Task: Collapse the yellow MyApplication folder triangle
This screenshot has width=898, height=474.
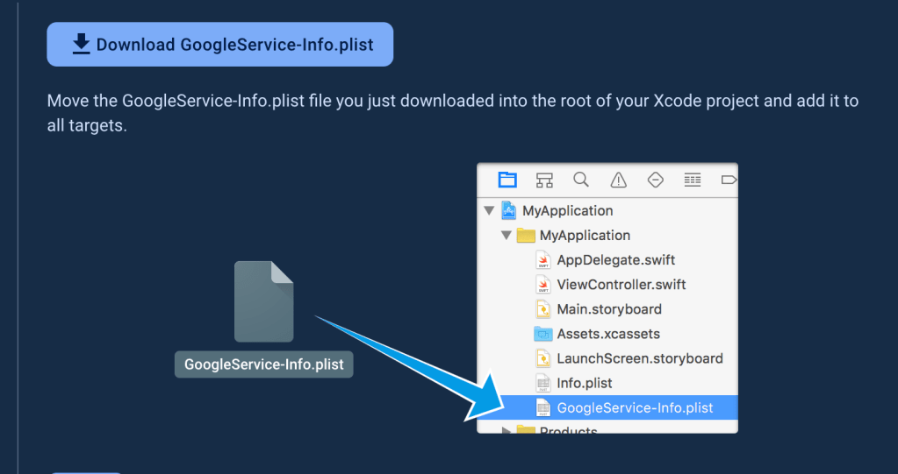Action: (506, 236)
